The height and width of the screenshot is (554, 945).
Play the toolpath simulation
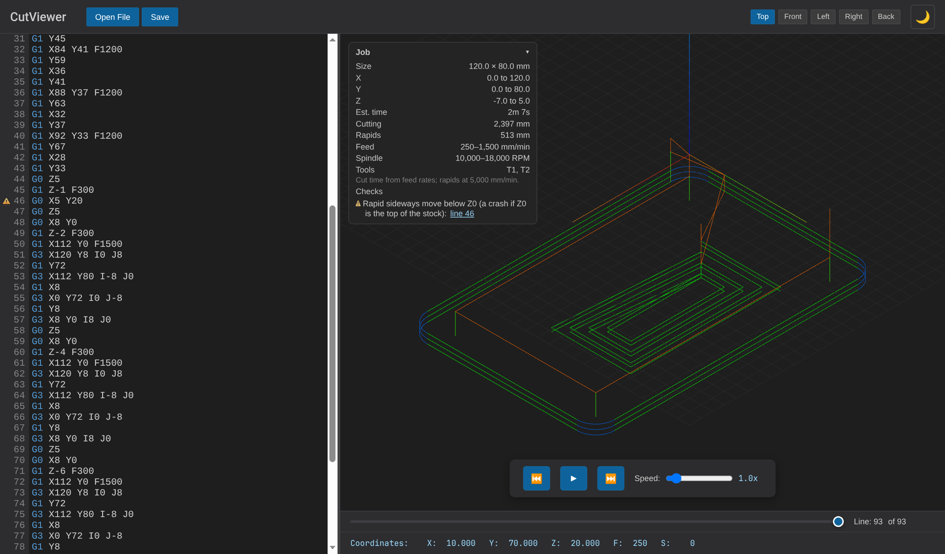pos(573,478)
